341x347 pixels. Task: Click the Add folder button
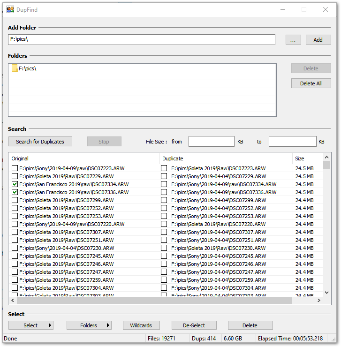point(318,40)
